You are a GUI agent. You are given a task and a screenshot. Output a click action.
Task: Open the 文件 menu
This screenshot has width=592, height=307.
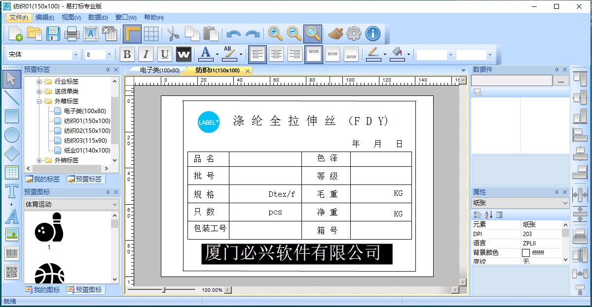(x=19, y=17)
